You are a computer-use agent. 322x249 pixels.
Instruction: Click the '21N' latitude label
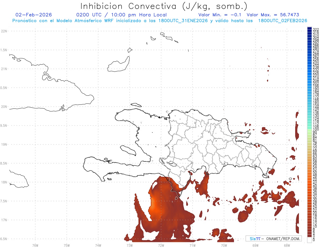[x=4, y=69]
